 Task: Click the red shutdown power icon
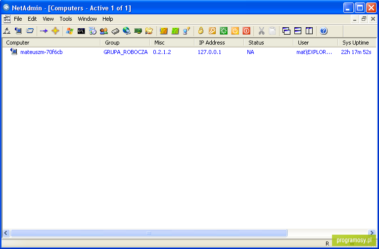[246, 31]
